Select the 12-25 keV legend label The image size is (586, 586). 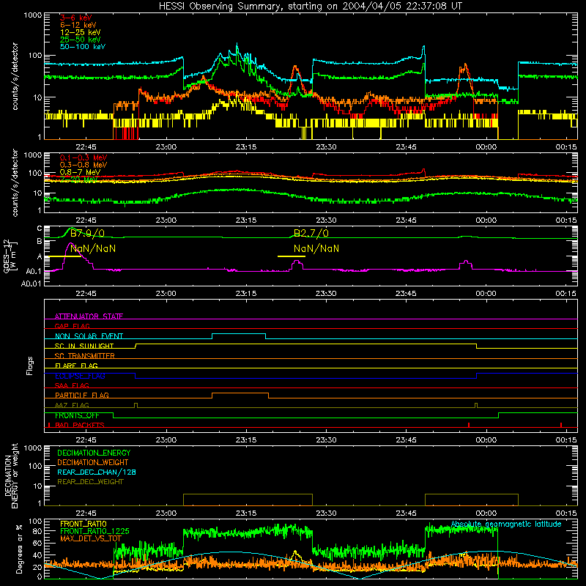(x=81, y=32)
